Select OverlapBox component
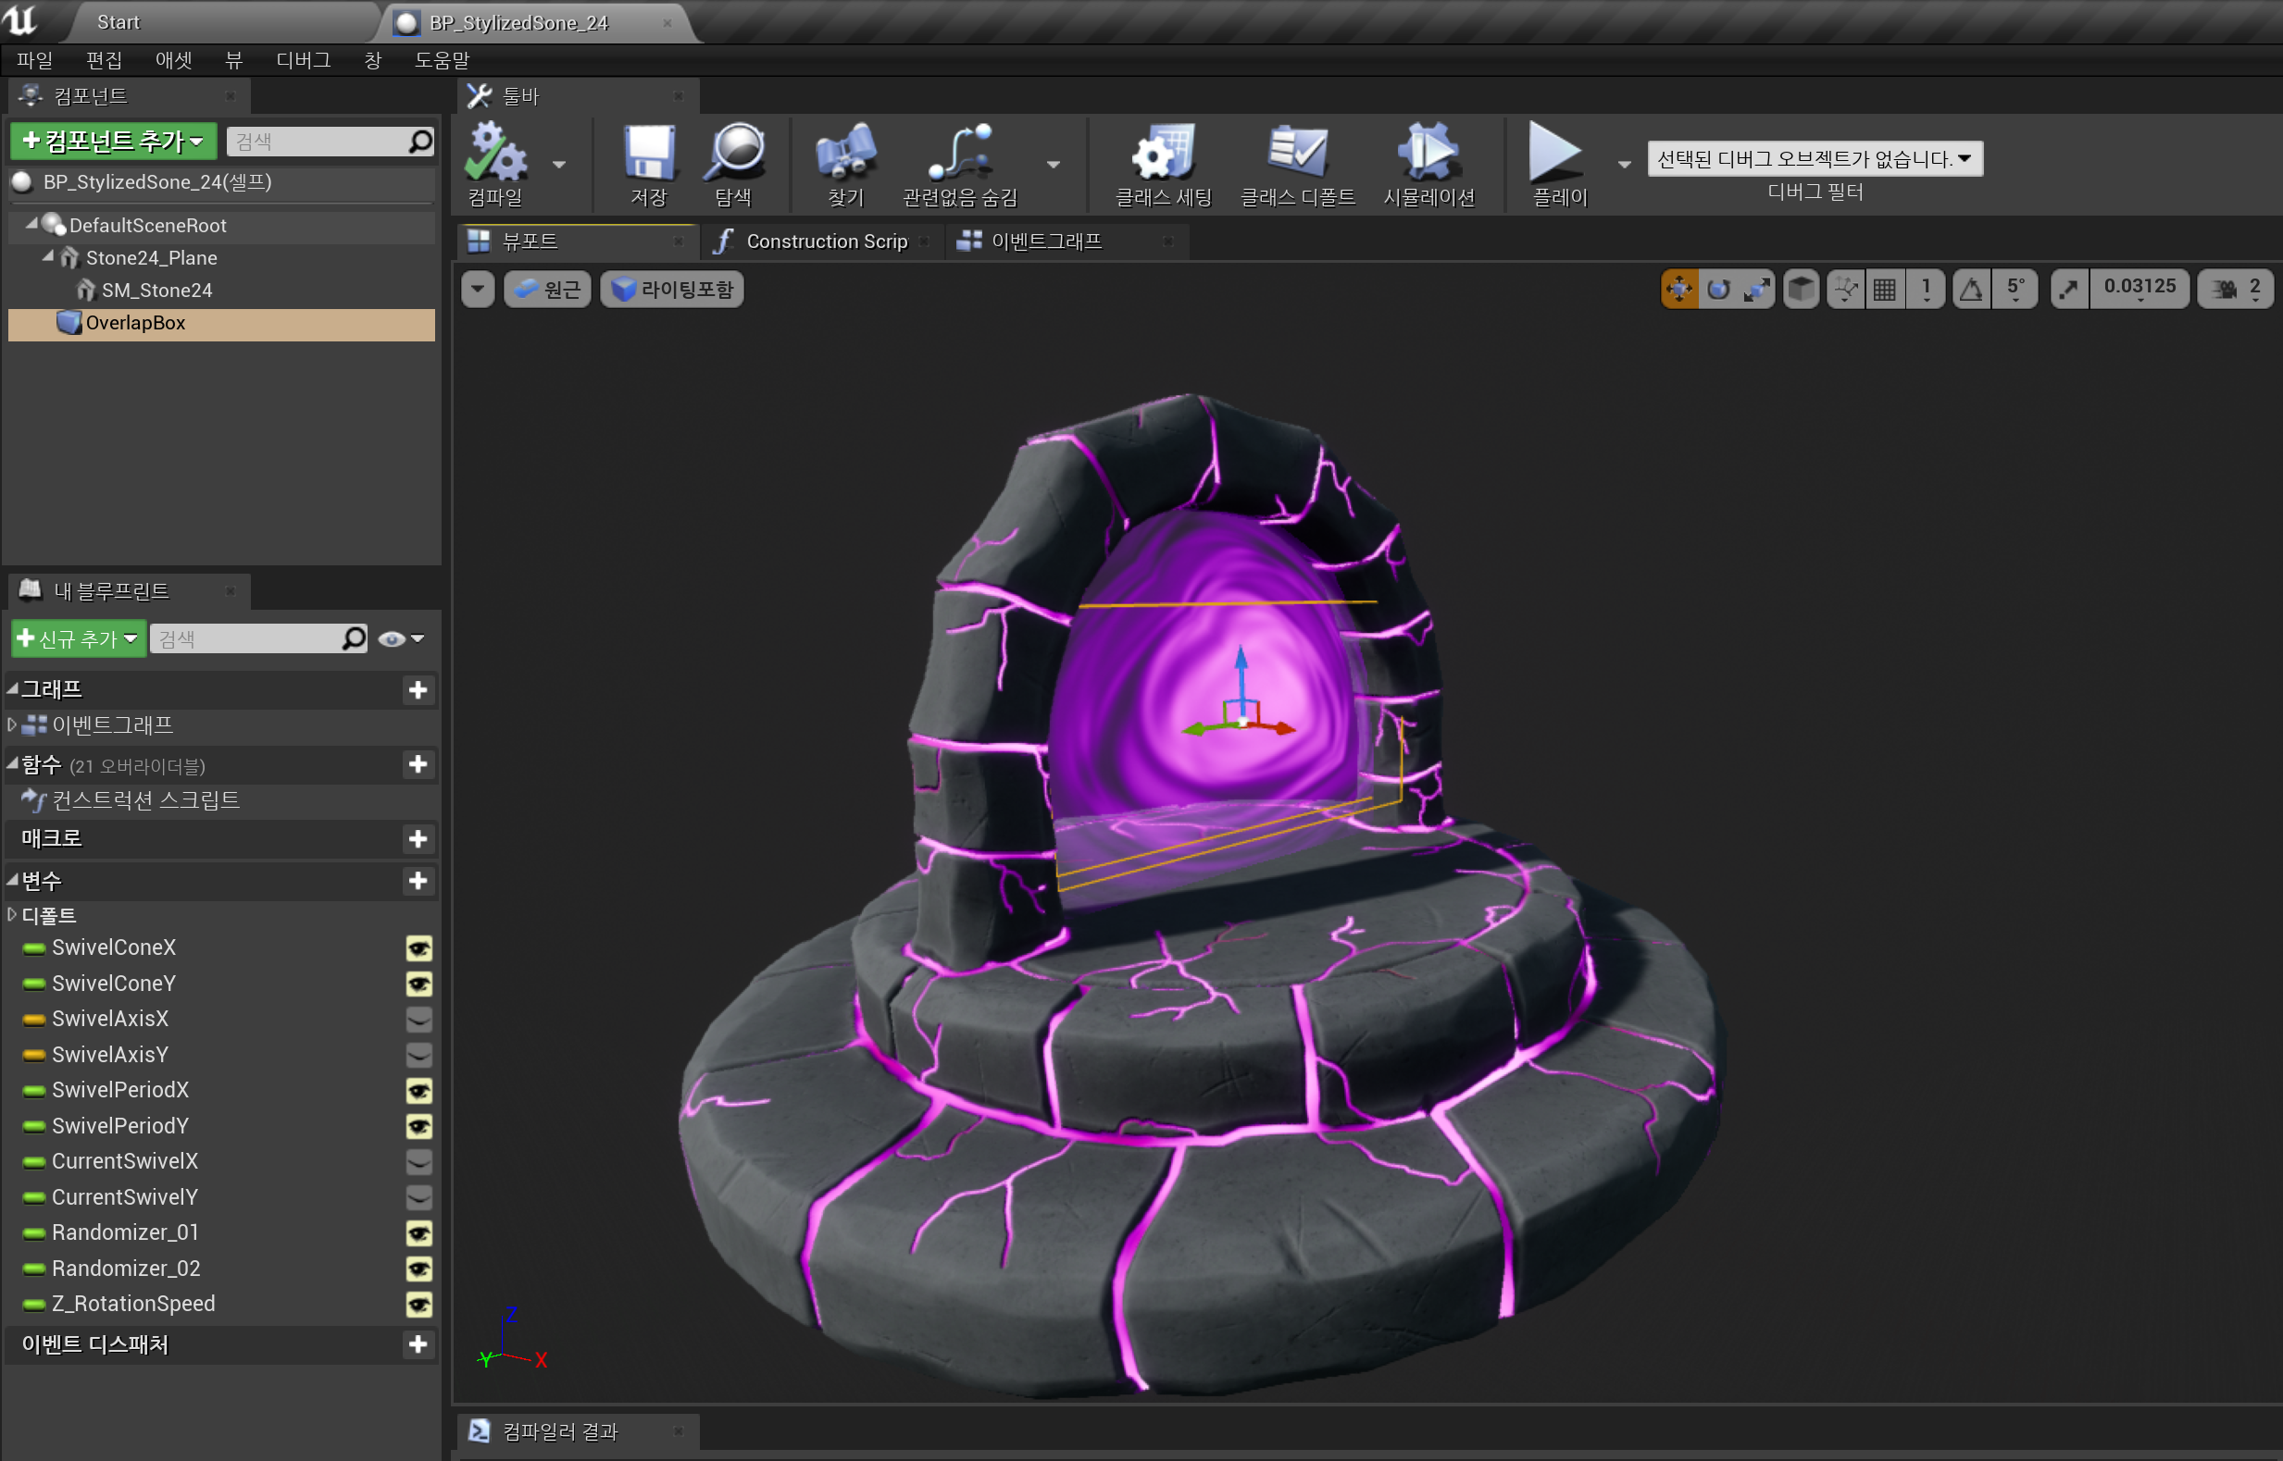2283x1461 pixels. click(x=221, y=324)
